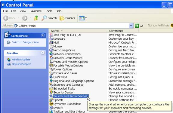
Task: Open the Keyboard settings icon
Action: coord(51,39)
